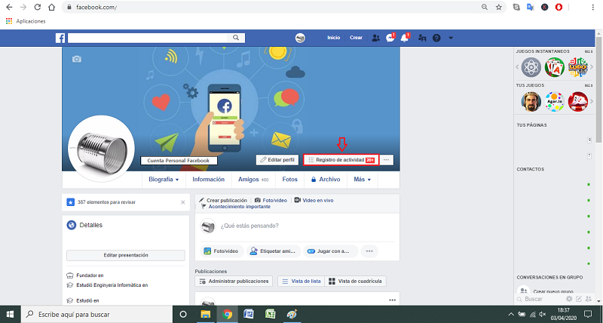This screenshot has height=323, width=603.
Task: Show previous instant games arrow
Action: pos(518,67)
